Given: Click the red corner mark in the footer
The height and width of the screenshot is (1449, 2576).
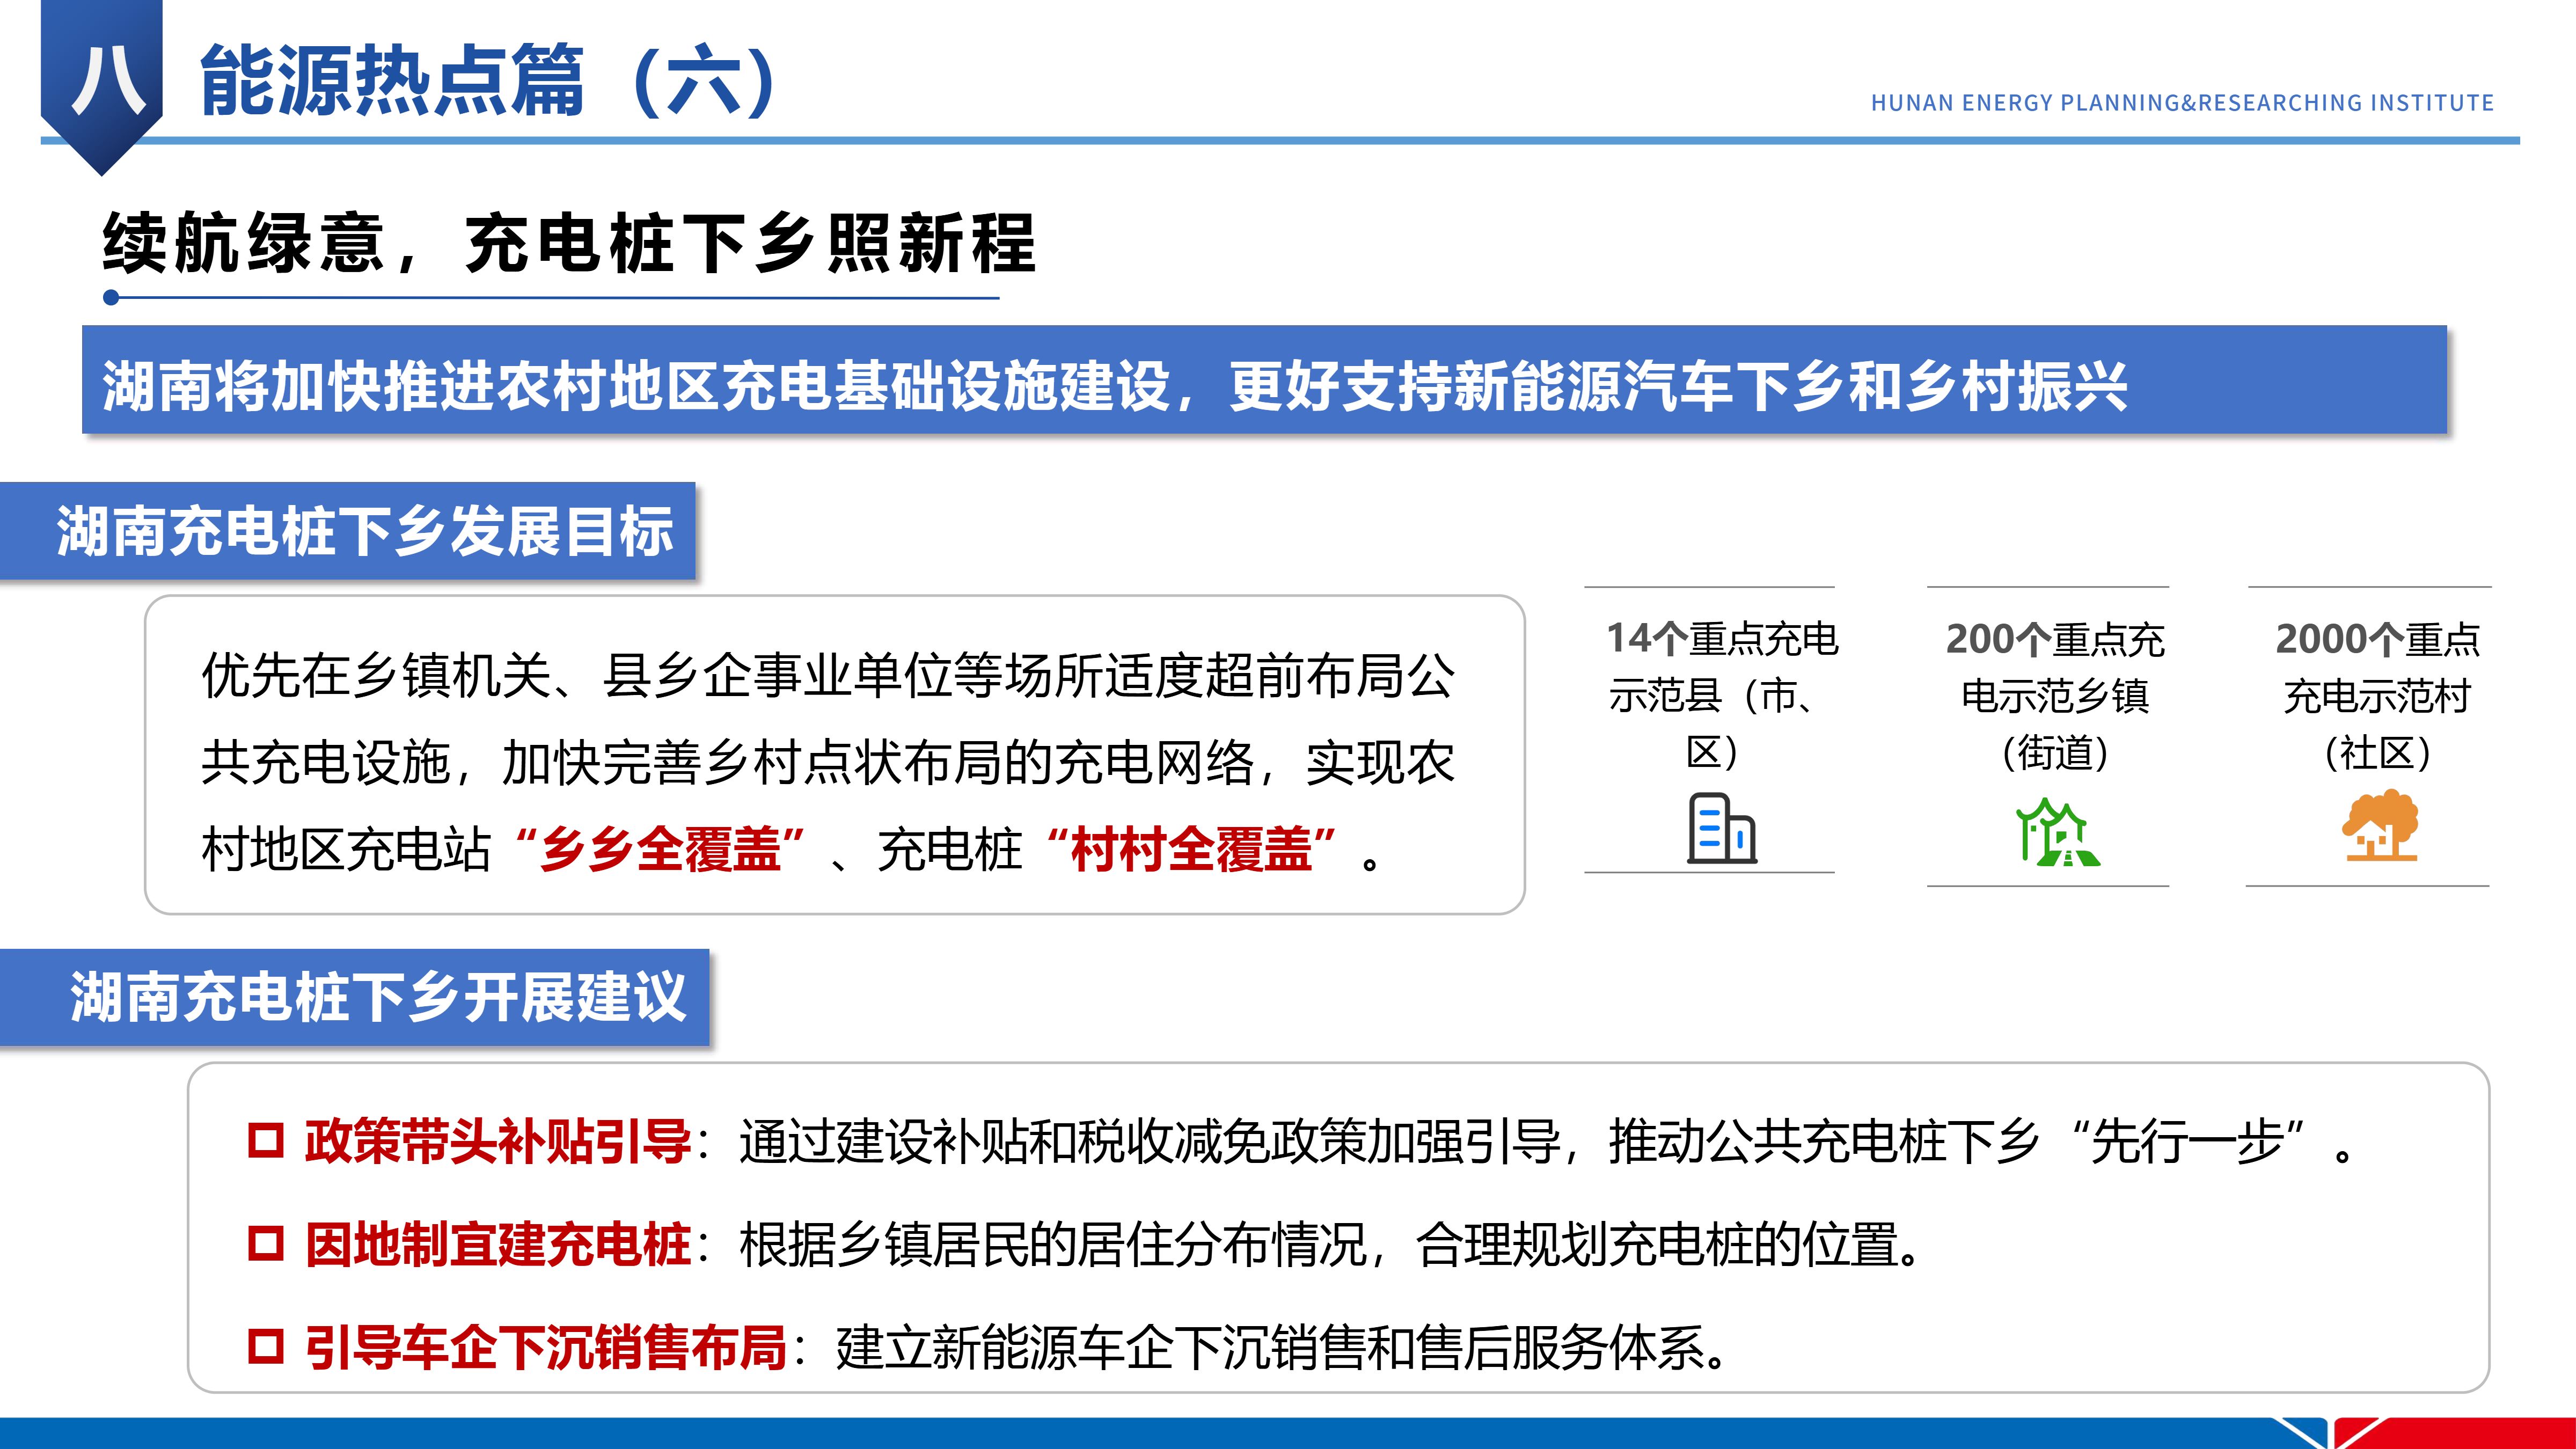Looking at the screenshot, I should (x=2456, y=1433).
